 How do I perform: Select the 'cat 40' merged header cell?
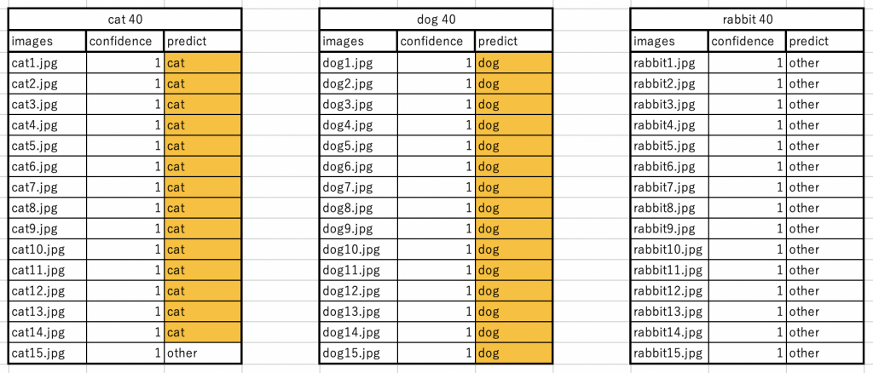pos(125,20)
